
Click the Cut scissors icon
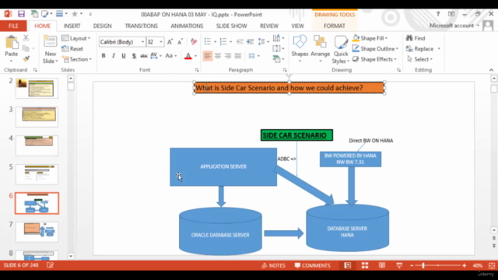26,38
